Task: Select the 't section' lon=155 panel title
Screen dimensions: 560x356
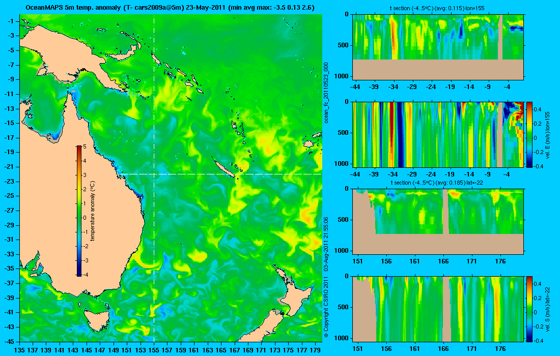Action: (437, 8)
